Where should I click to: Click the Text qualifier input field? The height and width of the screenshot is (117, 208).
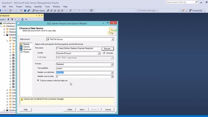coord(85,69)
